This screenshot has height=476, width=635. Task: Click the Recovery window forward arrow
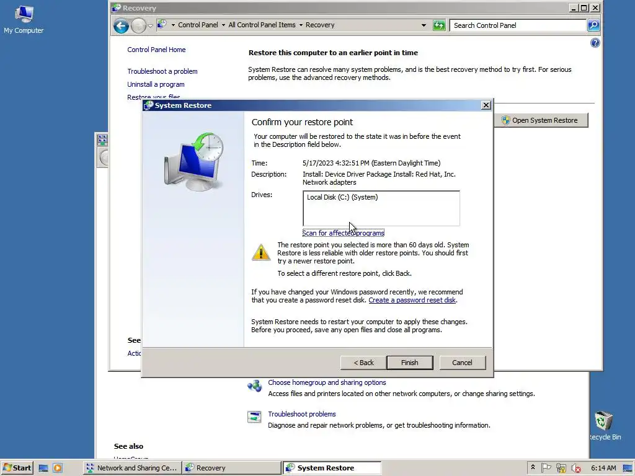tap(138, 26)
